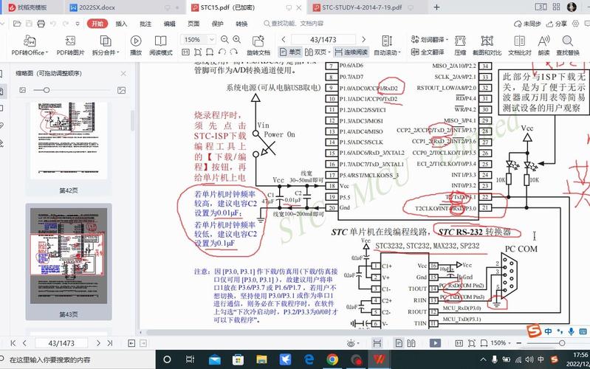Open the 开始 ribbon tab
The width and height of the screenshot is (590, 369).
[x=97, y=24]
